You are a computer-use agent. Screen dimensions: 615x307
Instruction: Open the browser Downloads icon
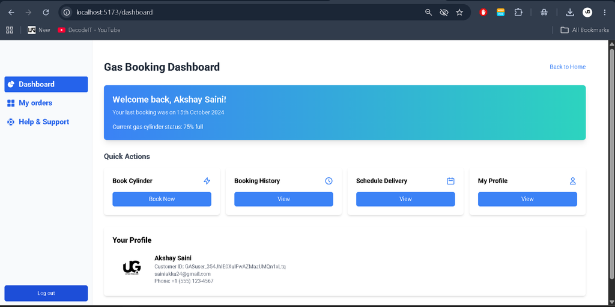point(570,13)
